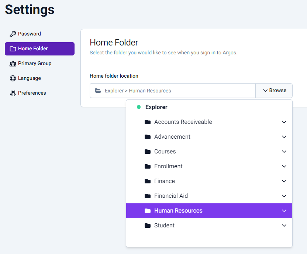This screenshot has height=254, width=307.
Task: Expand the Human Resources folder chevron
Action: [284, 211]
